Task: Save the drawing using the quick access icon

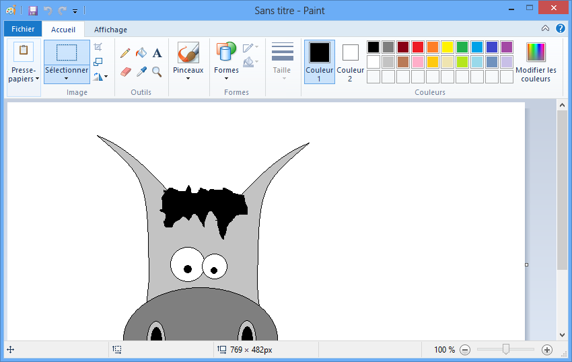Action: pos(32,11)
